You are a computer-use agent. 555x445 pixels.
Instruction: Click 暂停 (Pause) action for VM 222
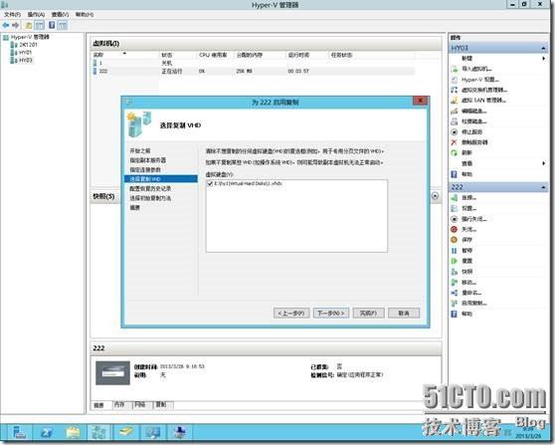[x=466, y=251]
